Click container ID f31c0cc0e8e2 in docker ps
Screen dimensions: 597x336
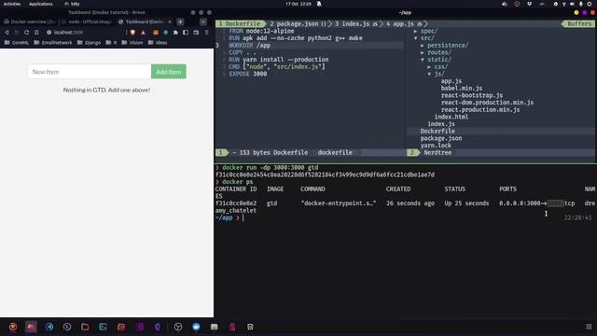(x=236, y=203)
